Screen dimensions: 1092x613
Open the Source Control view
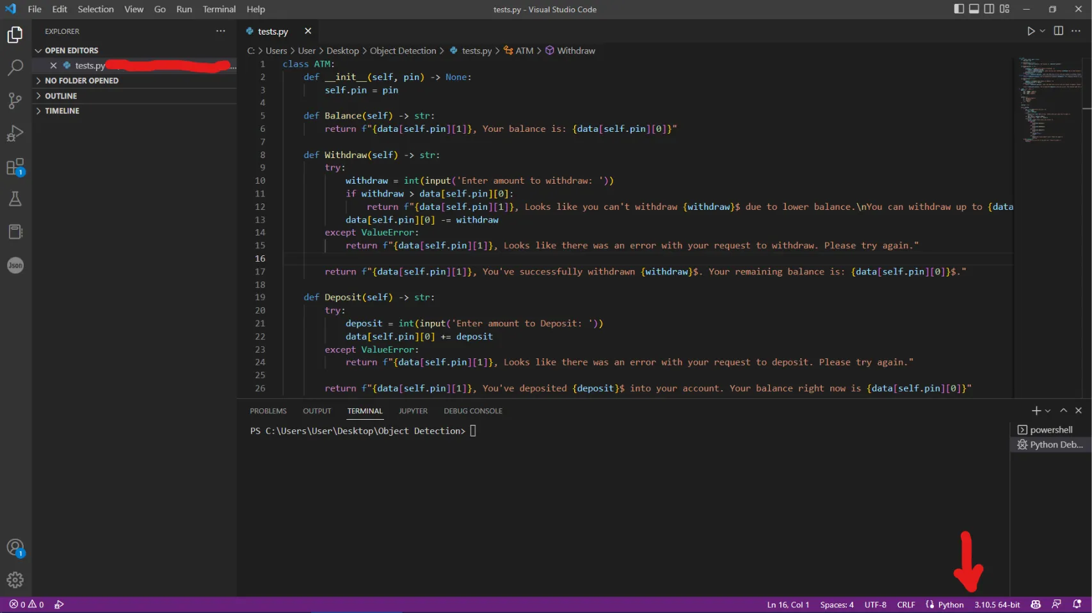pyautogui.click(x=15, y=100)
